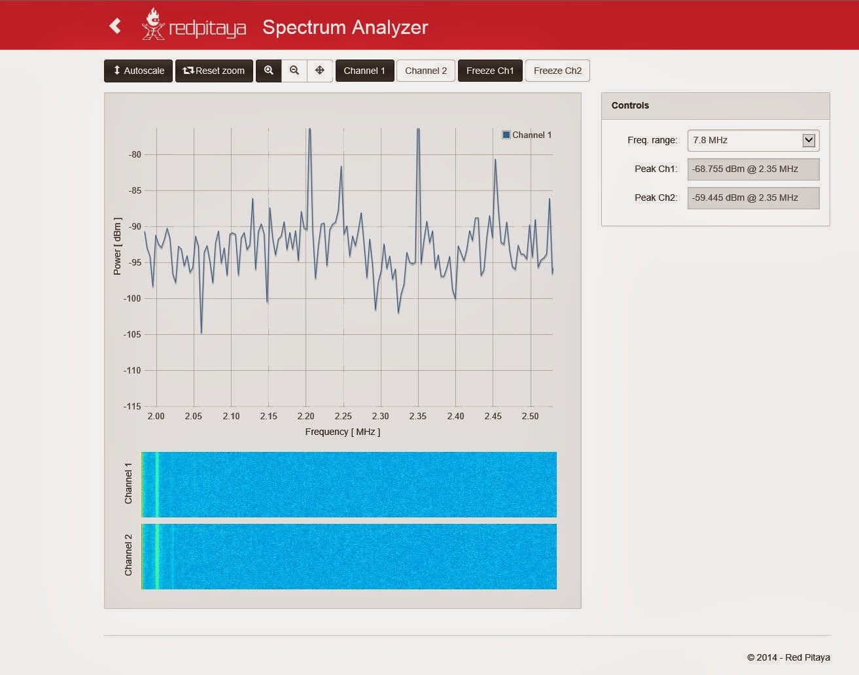Click the Channel 1 legend color square
The width and height of the screenshot is (859, 675).
pyautogui.click(x=506, y=135)
